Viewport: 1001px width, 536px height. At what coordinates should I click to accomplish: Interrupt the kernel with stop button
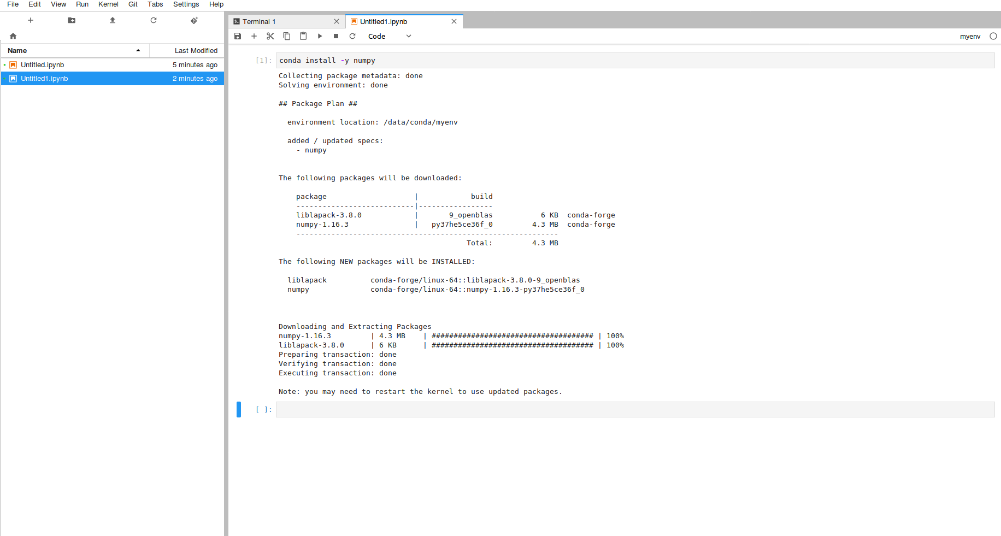(336, 36)
